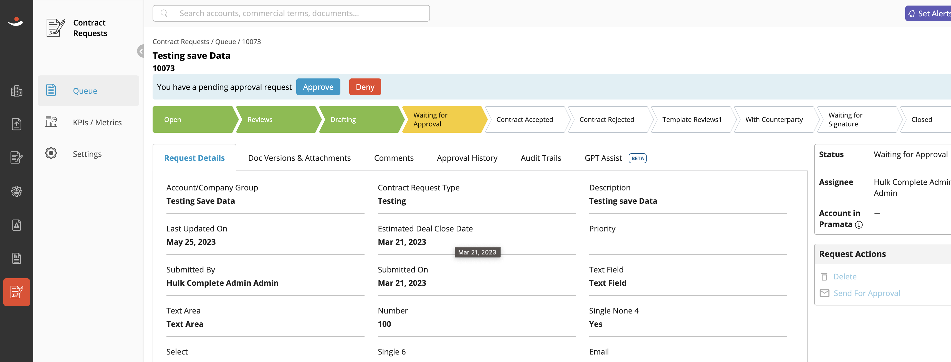Switch to the Approval History tab
The image size is (951, 362).
[467, 158]
